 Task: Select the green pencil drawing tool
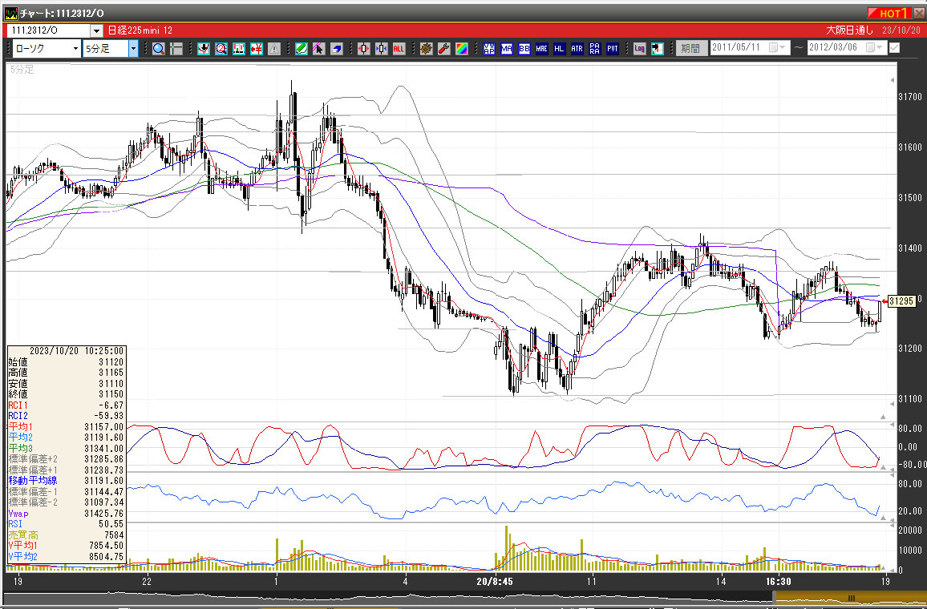[x=302, y=48]
